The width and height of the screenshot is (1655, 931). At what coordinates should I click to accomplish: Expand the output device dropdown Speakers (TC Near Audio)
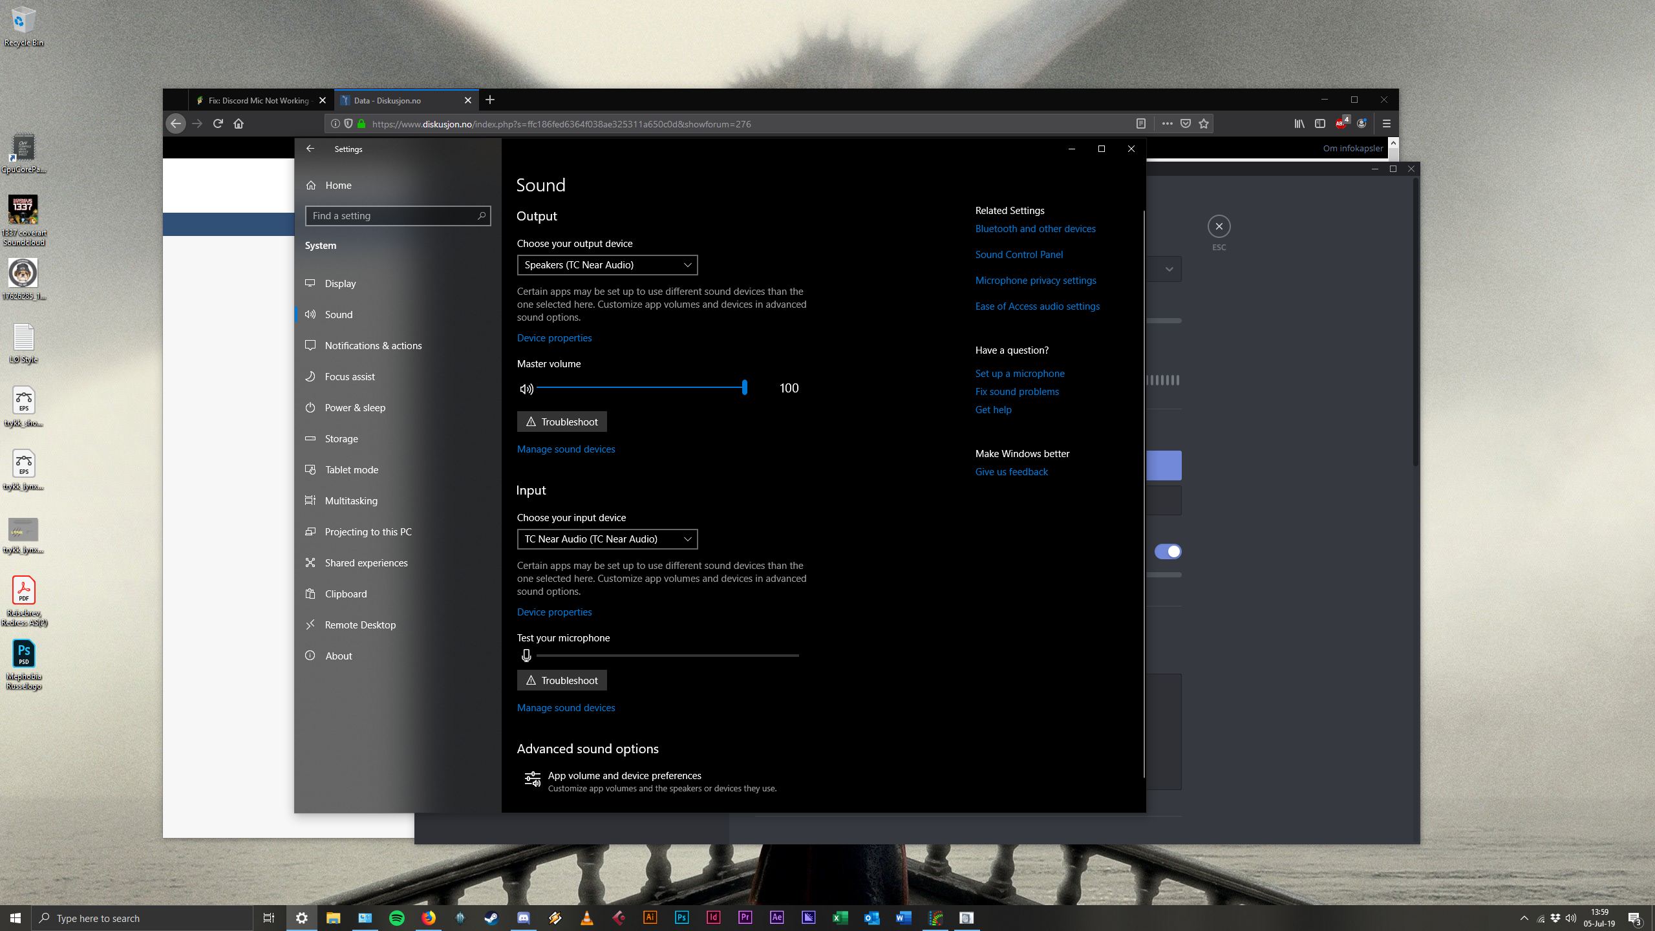[607, 265]
